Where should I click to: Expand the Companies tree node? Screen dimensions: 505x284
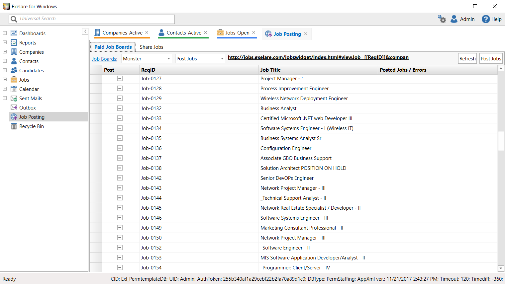(x=5, y=52)
